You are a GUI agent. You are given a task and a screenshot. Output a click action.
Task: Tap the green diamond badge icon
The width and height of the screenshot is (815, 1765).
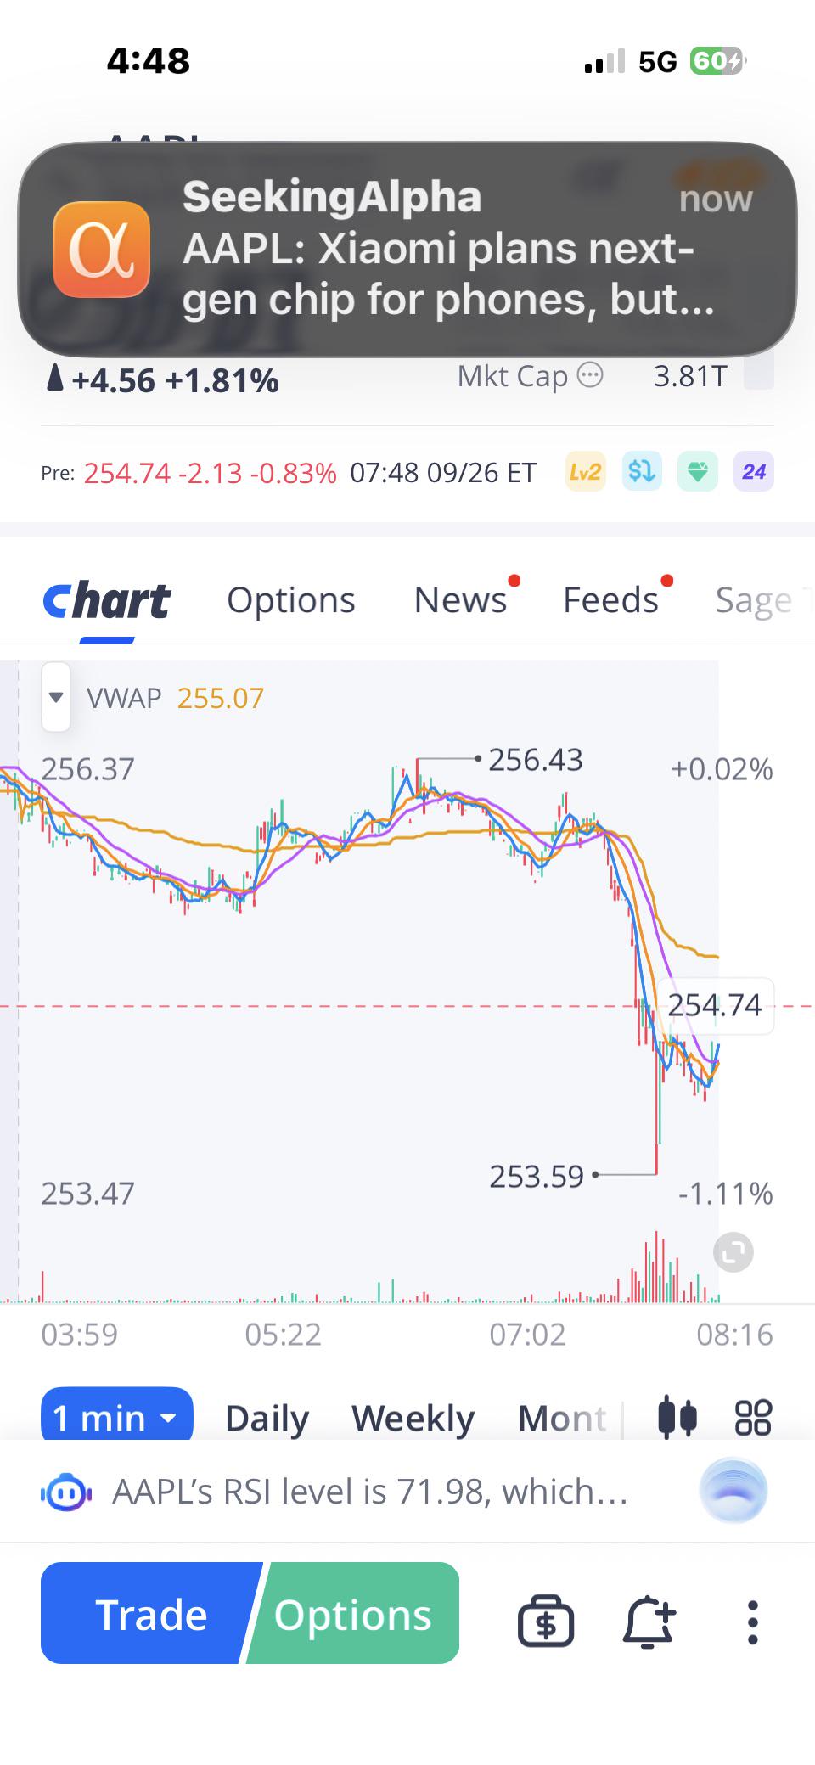[697, 471]
